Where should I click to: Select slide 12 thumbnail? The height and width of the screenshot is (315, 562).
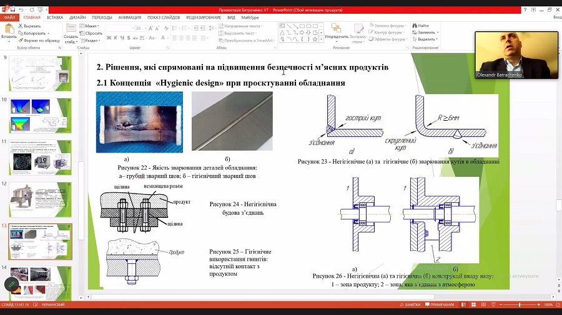point(40,200)
